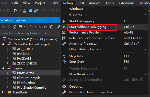
Task: Expand the PilotEditor project
Action: pos(7,73)
